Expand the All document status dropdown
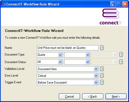Screen dimensions: 129x102 (x=60, y=62)
